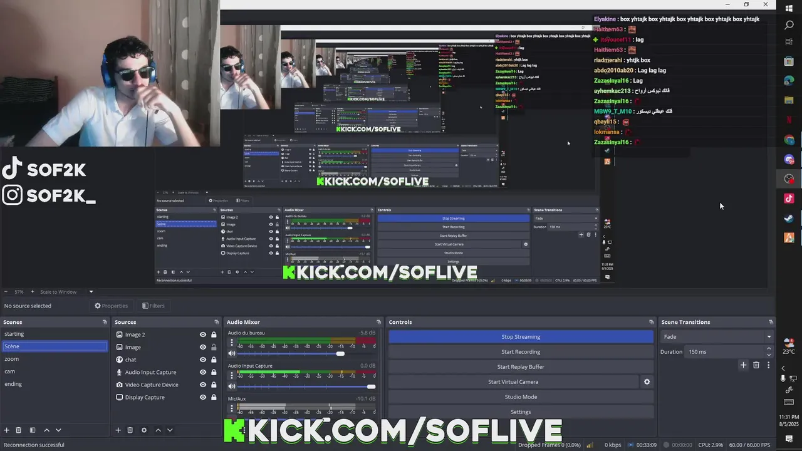The width and height of the screenshot is (802, 451).
Task: Unlock the Image 2 source
Action: coord(214,334)
